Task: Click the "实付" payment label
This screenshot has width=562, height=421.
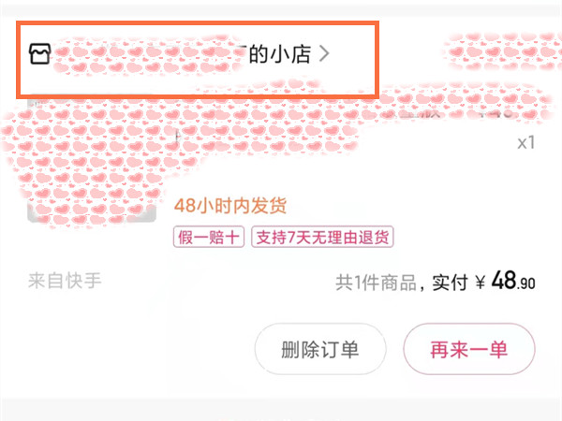Action: 449,283
